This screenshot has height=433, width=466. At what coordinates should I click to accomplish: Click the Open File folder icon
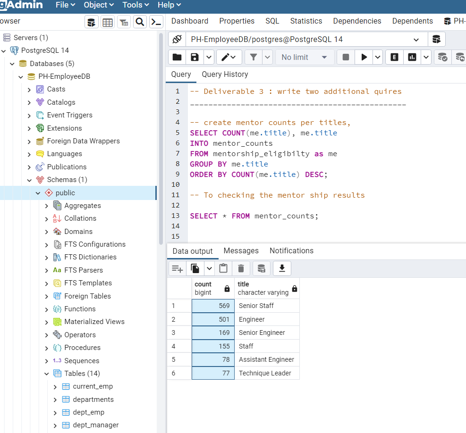177,57
